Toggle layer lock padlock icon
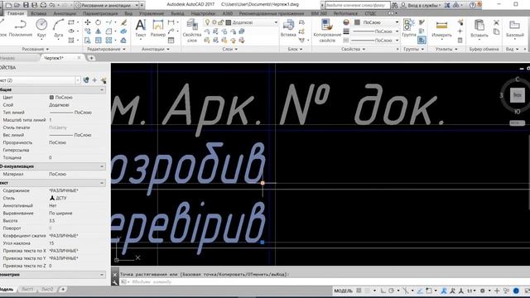This screenshot has width=530, height=298. (221, 22)
